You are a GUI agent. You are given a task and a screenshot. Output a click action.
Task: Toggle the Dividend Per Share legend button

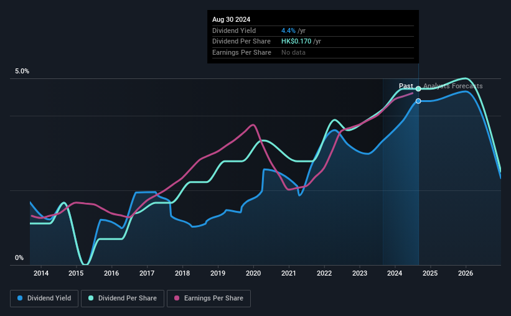123,299
